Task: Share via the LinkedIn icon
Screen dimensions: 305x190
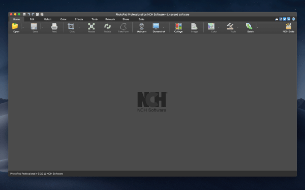Action: click(289, 19)
